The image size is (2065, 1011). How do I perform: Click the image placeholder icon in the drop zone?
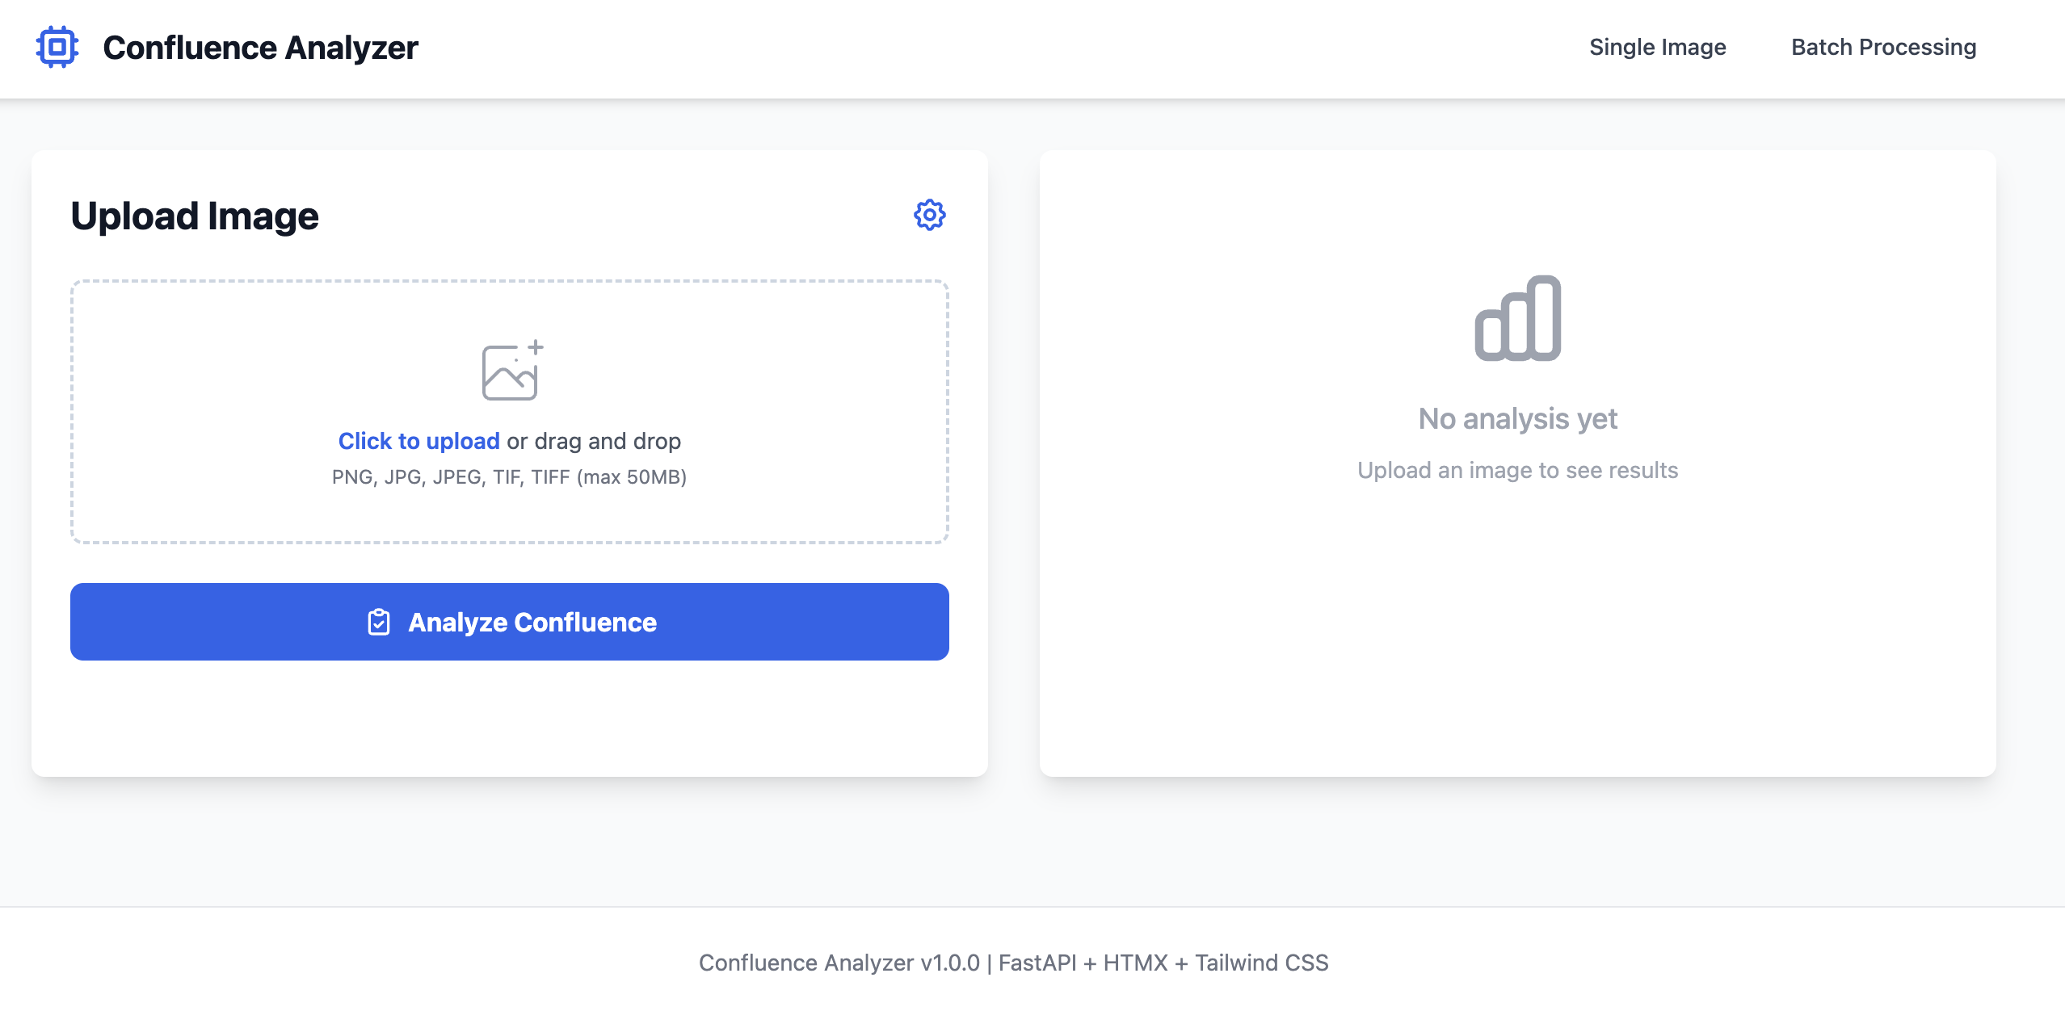click(509, 373)
